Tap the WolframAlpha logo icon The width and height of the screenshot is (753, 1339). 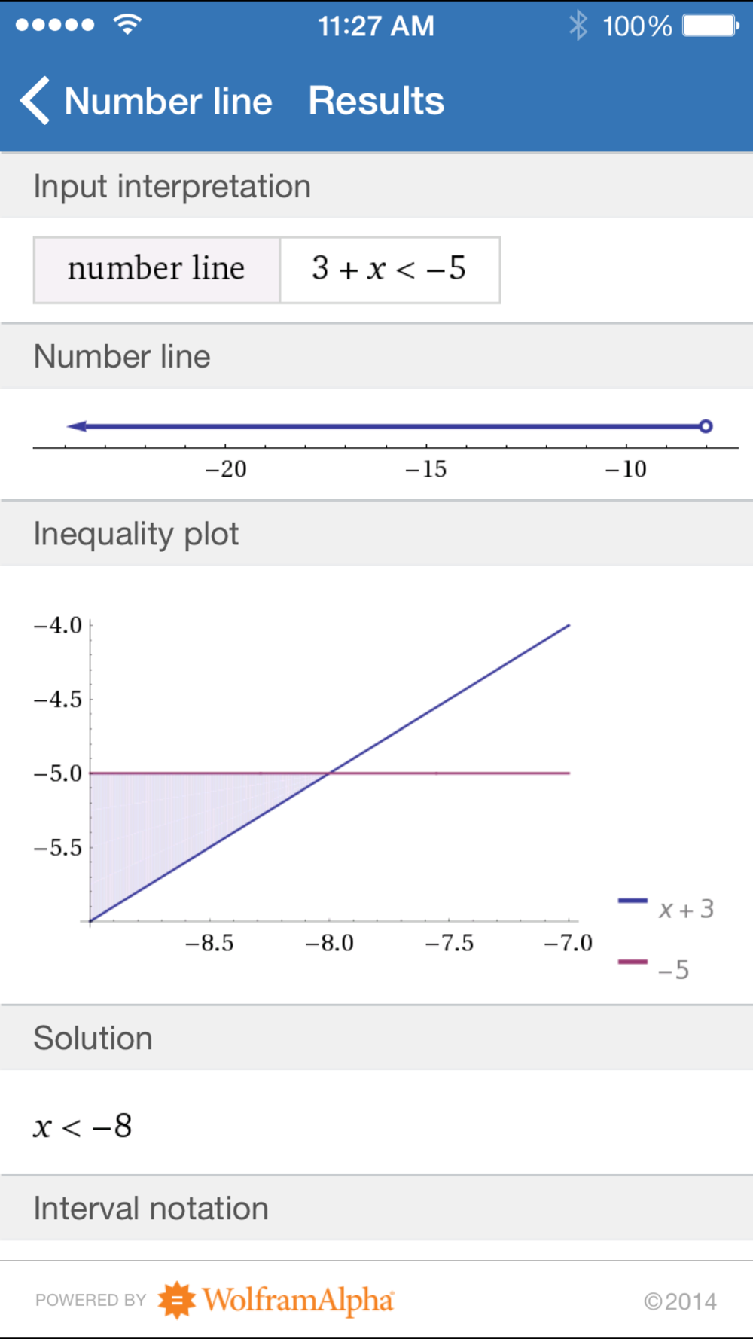pos(176,1300)
